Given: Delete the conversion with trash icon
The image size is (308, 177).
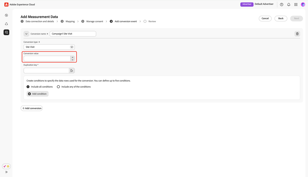Looking at the screenshot, I should point(297,34).
